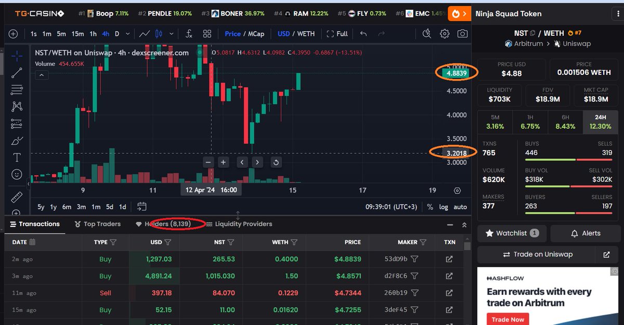Viewport: 624px width, 325px height.
Task: Open the WETH column filter
Action: (x=294, y=242)
